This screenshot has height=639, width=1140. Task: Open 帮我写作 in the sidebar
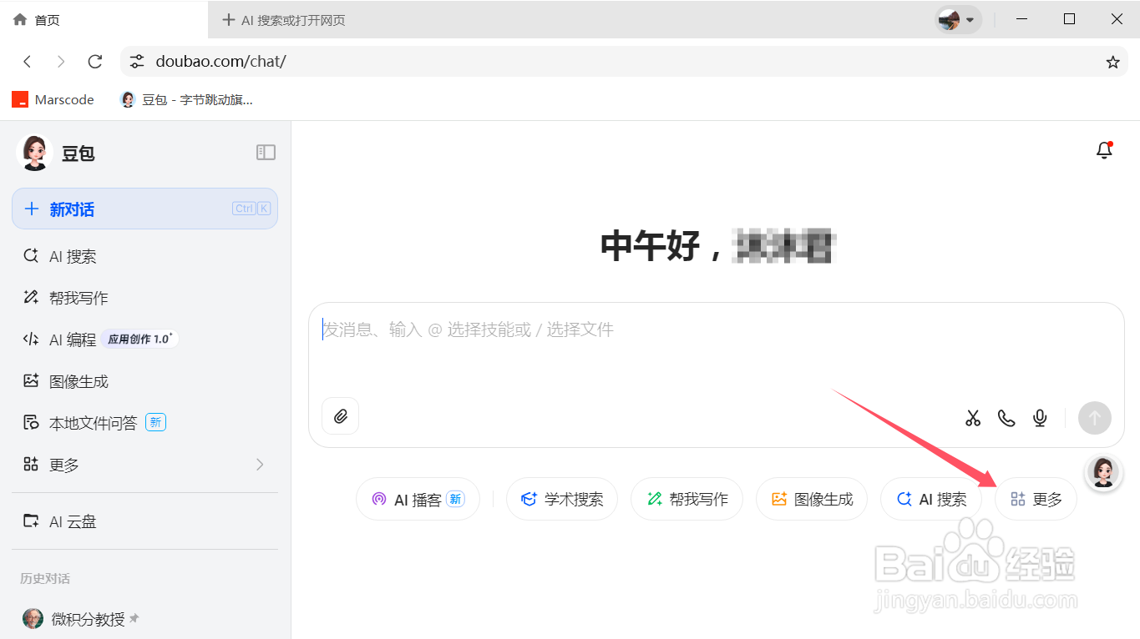(x=144, y=298)
